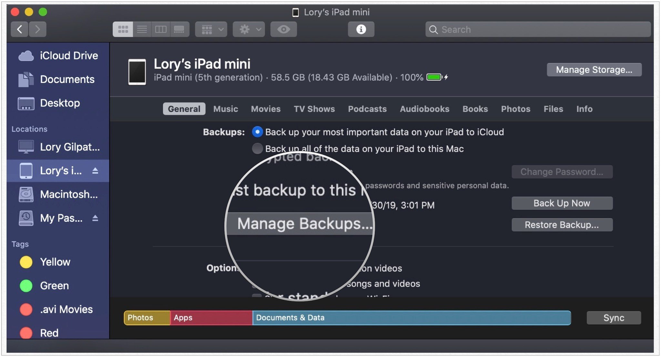Select Back up to iCloud radio button
Image resolution: width=661 pixels, height=357 pixels.
[x=257, y=131]
